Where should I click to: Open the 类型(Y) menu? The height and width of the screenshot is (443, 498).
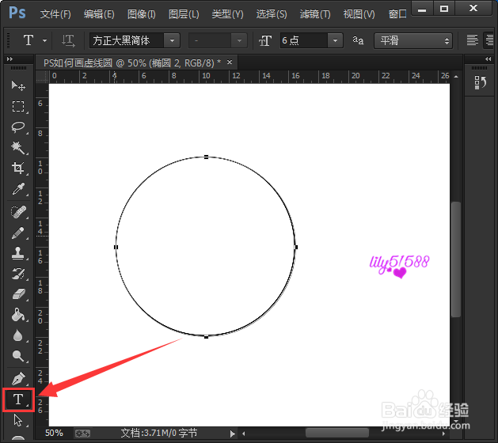tap(227, 14)
